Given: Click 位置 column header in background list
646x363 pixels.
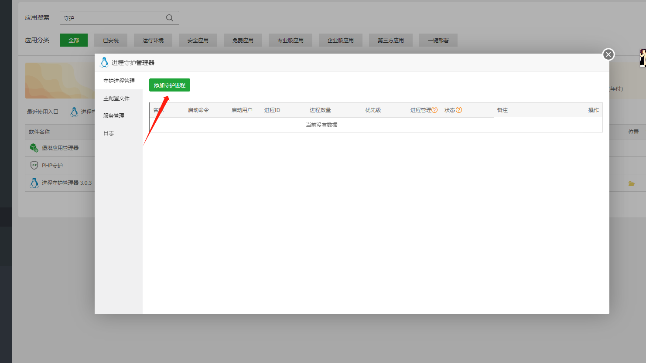Looking at the screenshot, I should (x=634, y=132).
